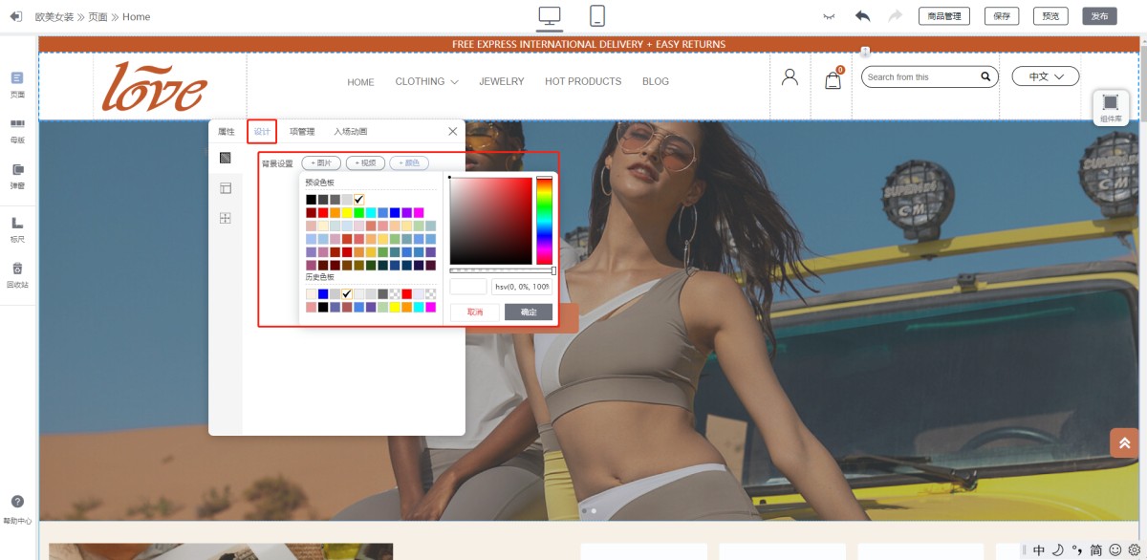Open the 入场动画 tab
Viewport: 1147px width, 560px height.
click(x=350, y=132)
